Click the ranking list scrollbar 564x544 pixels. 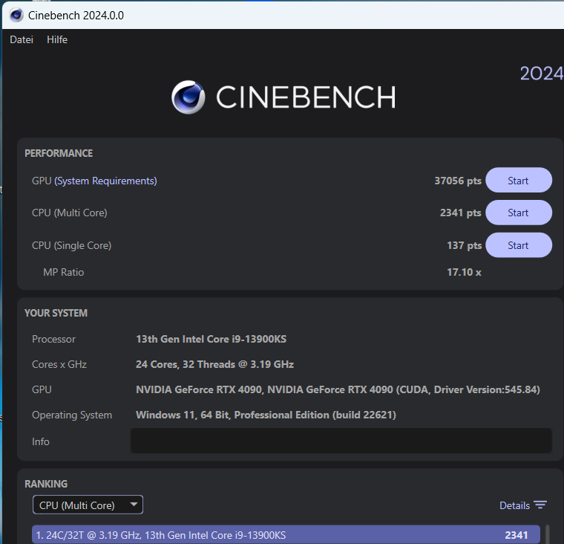tap(548, 534)
